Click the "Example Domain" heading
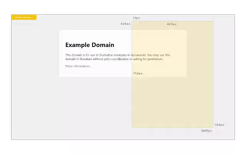 pos(90,45)
